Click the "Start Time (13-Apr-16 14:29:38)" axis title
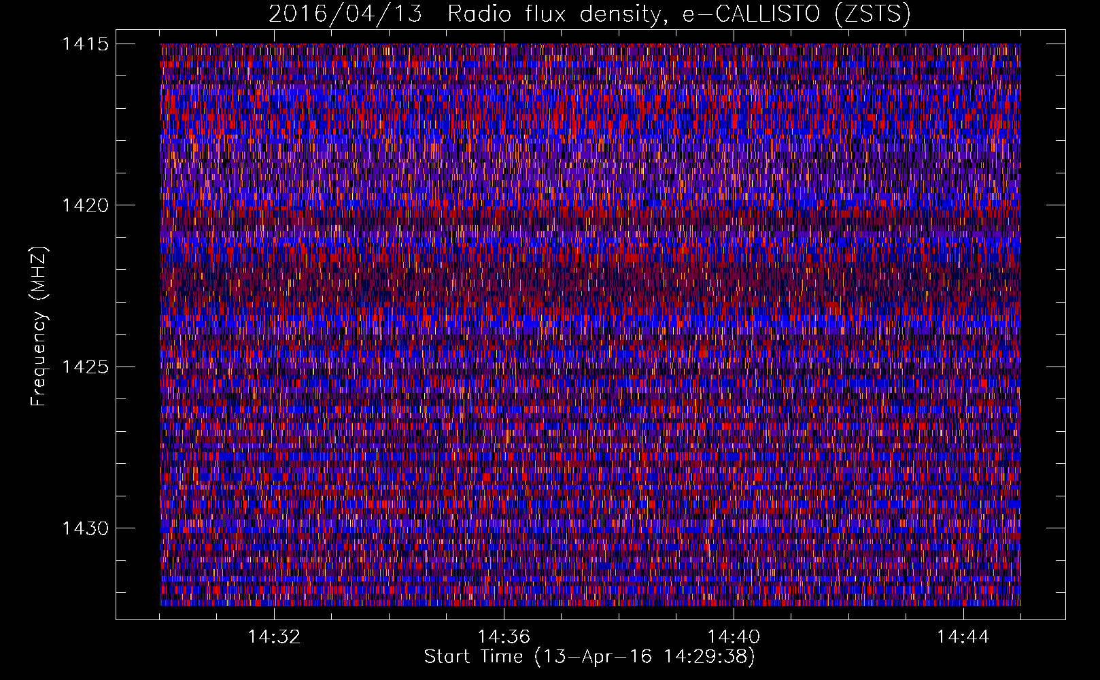 [589, 657]
